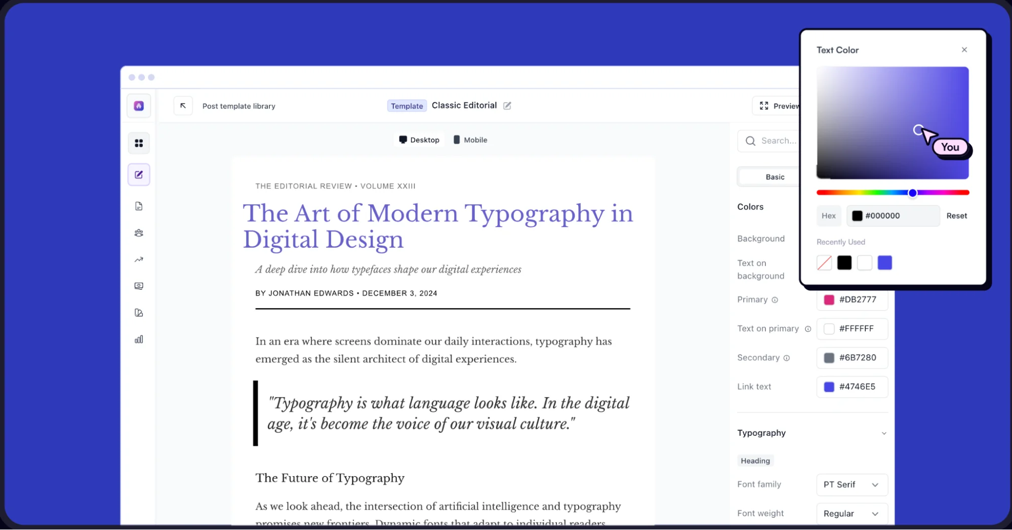This screenshot has height=530, width=1012.
Task: Click the search settings field
Action: (770, 141)
